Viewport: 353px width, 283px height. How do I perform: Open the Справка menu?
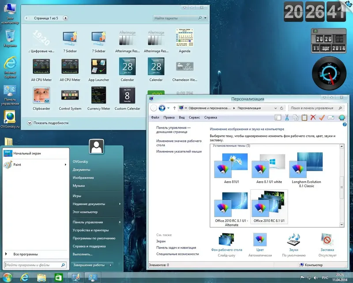210,117
